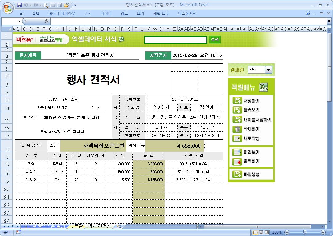Click the zoom slider handle

(x=305, y=232)
